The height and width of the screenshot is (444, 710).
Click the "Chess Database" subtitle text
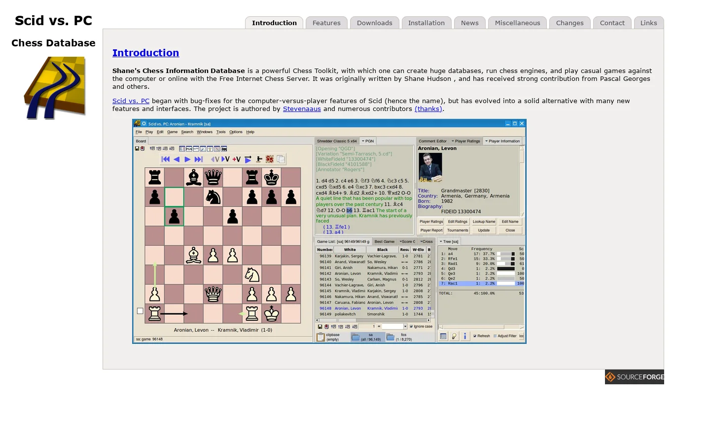53,43
